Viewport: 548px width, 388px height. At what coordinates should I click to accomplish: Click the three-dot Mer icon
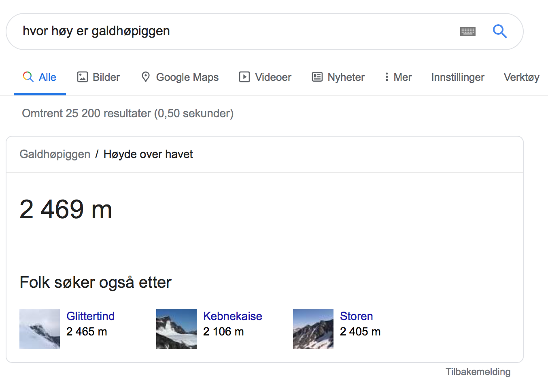coord(387,77)
